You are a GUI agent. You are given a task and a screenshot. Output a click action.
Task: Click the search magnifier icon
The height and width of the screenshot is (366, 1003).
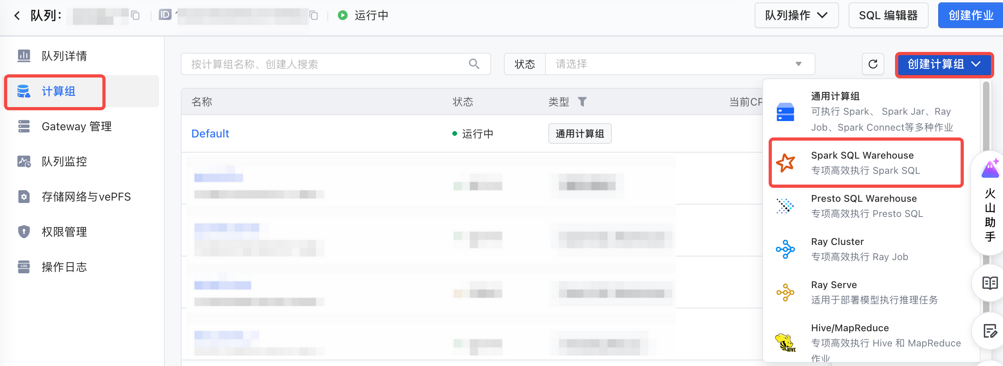474,64
